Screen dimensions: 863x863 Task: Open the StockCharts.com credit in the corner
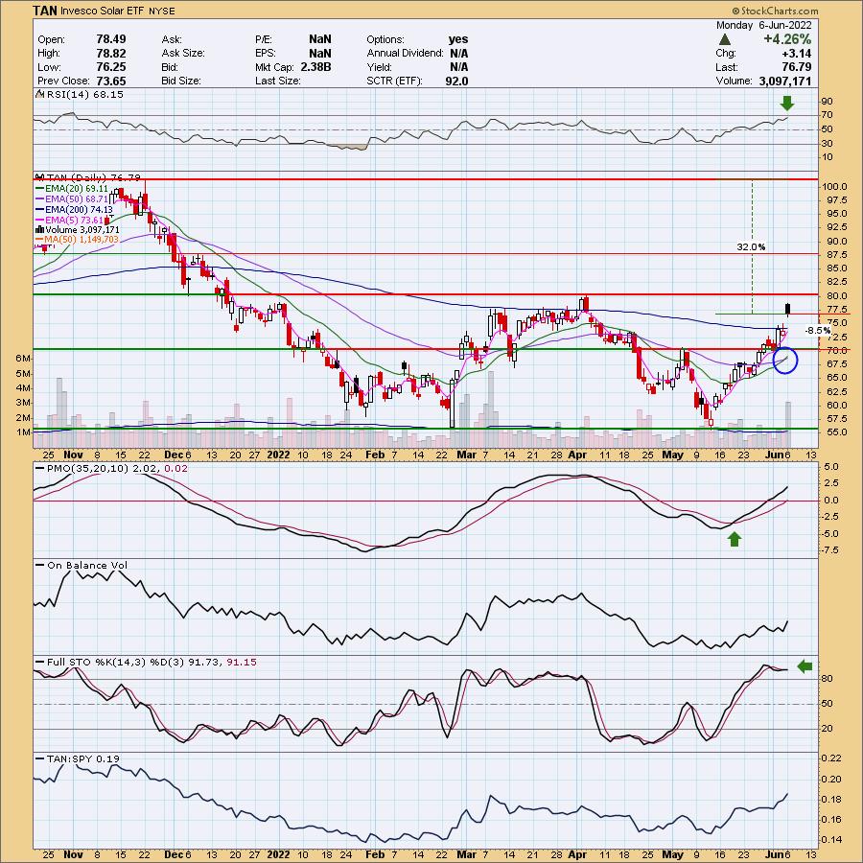(x=775, y=11)
